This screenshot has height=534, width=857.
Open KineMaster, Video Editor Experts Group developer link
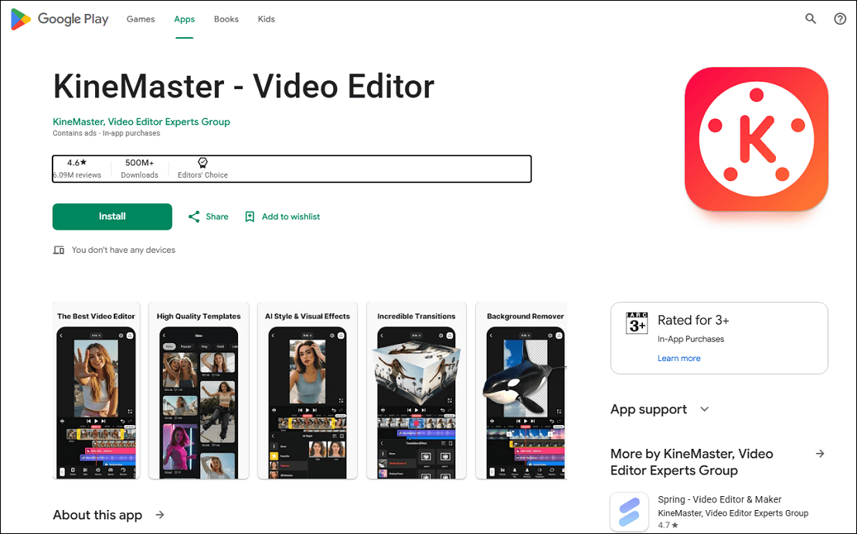click(141, 121)
